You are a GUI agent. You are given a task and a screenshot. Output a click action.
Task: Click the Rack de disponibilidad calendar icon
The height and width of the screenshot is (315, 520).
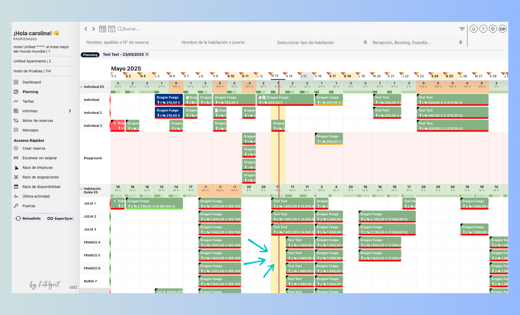[16, 187]
